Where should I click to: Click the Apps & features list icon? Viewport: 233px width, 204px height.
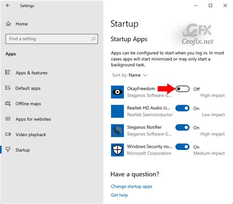[x=8, y=72]
